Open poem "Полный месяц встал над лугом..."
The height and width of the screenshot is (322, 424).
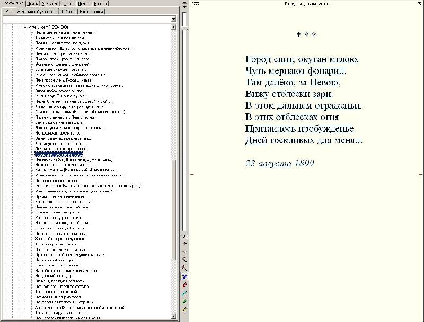tap(63, 43)
